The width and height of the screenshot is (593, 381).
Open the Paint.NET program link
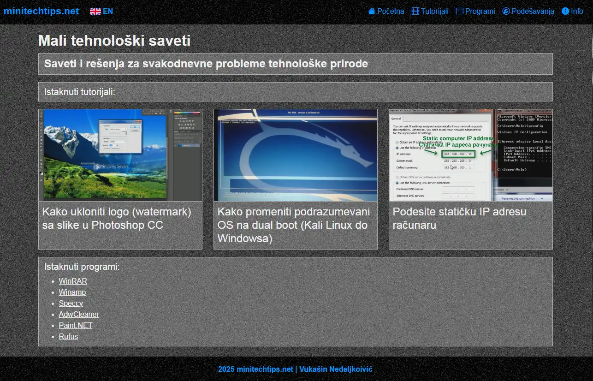[76, 325]
